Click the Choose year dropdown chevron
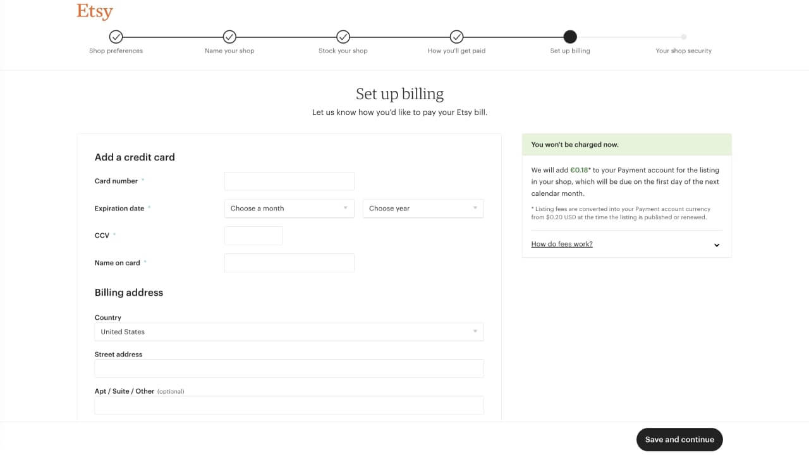Image resolution: width=809 pixels, height=455 pixels. 474,208
